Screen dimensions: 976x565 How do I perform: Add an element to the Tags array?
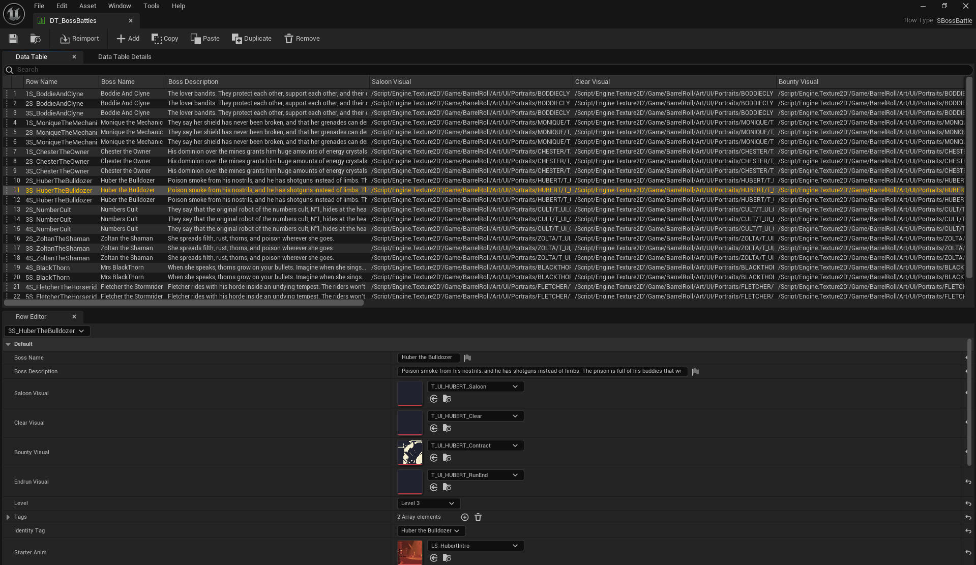pyautogui.click(x=465, y=517)
